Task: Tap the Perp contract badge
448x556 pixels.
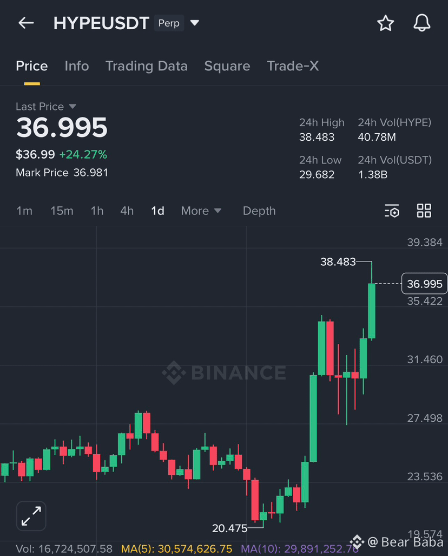Action: [x=169, y=23]
